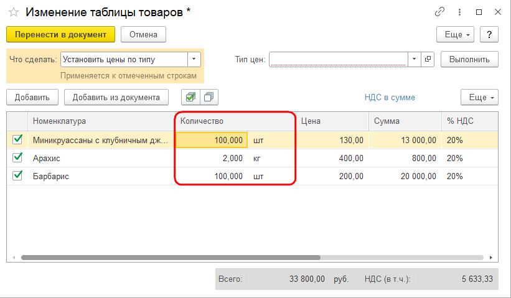This screenshot has width=511, height=298.
Task: Click sum '800,00' cell
Action: [405, 158]
